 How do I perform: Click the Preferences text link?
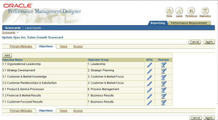coord(191,16)
